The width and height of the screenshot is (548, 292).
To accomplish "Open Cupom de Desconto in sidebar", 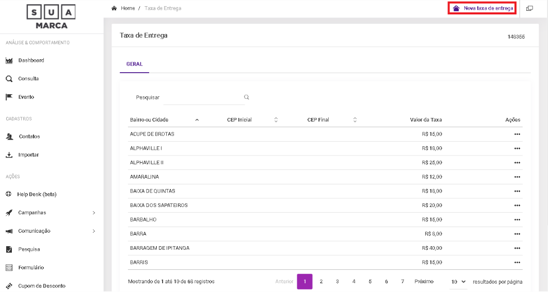I will 41,286.
